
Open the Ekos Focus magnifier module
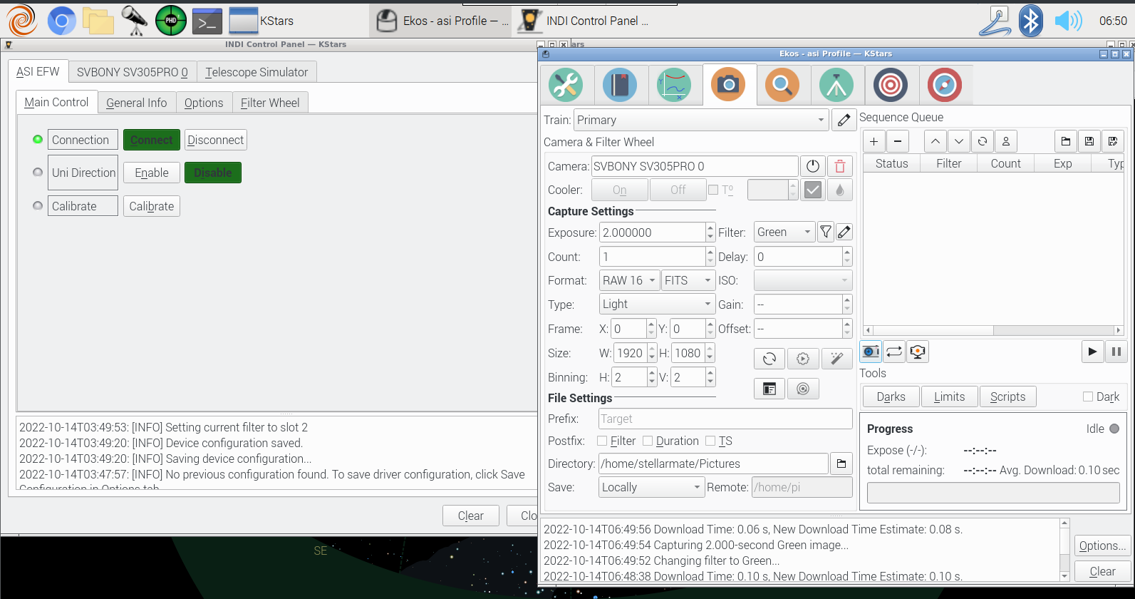[782, 85]
